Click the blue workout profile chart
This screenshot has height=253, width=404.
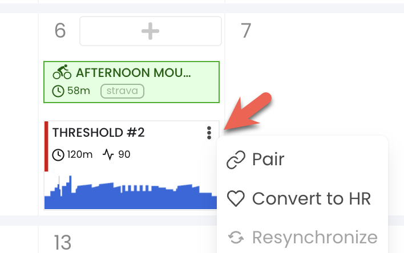[x=131, y=192]
